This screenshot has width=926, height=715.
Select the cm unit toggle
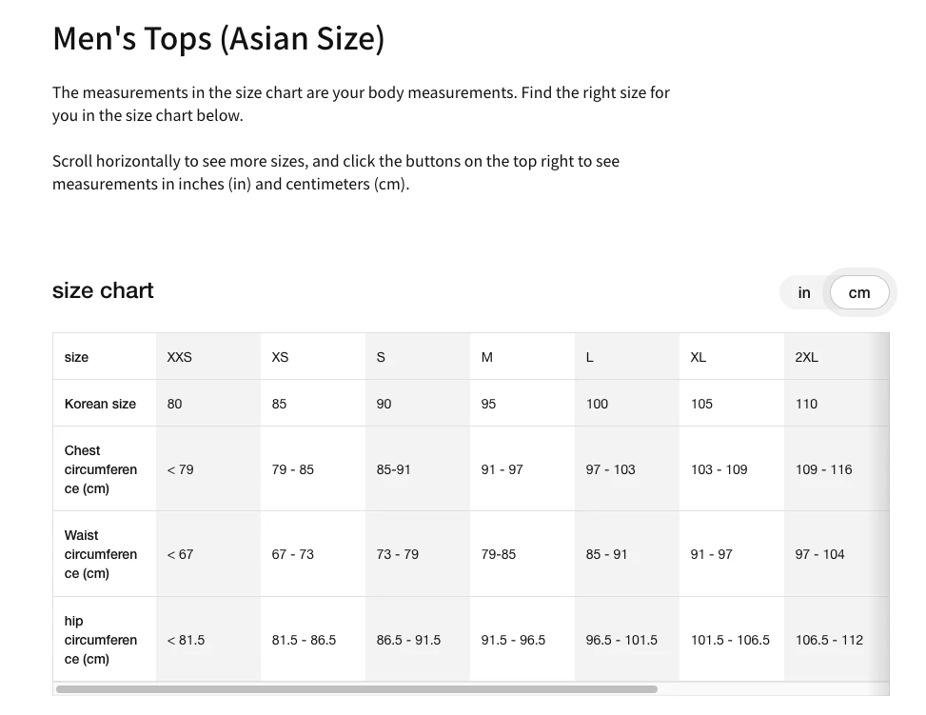click(859, 292)
